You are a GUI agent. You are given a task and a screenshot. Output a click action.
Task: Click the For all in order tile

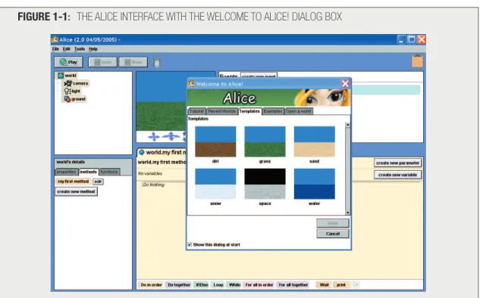[x=259, y=284]
